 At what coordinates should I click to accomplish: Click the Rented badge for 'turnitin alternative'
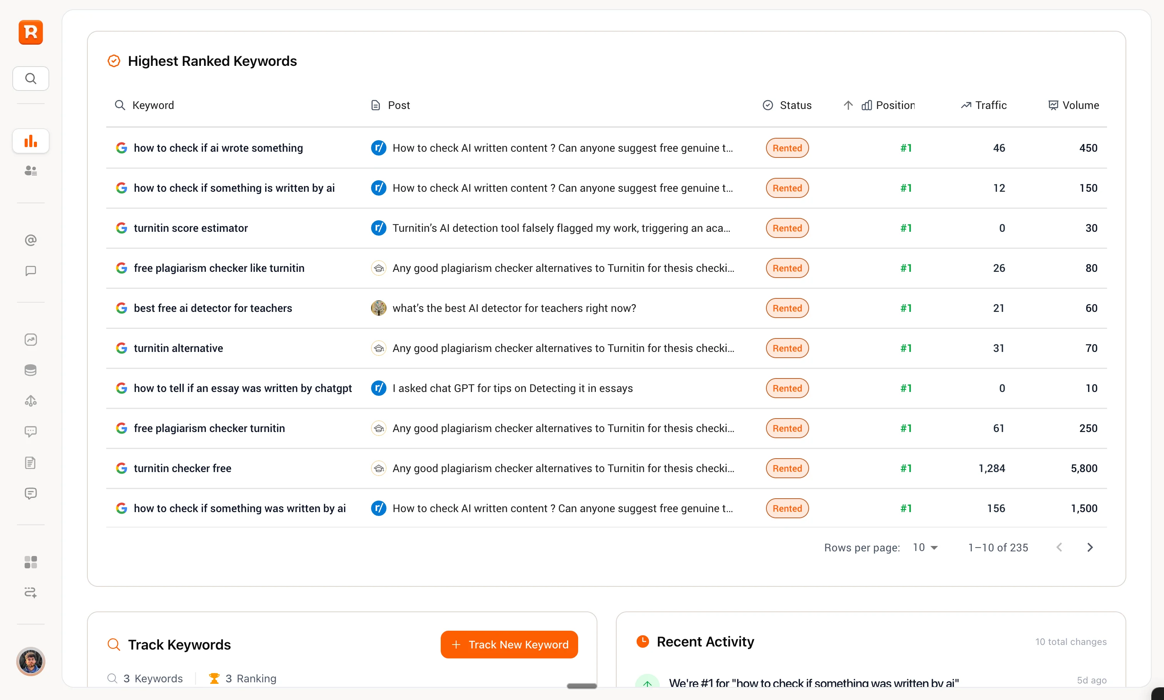coord(787,348)
